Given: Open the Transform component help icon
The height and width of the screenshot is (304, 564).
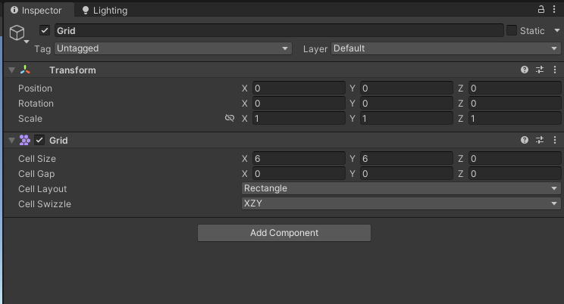Looking at the screenshot, I should point(525,70).
